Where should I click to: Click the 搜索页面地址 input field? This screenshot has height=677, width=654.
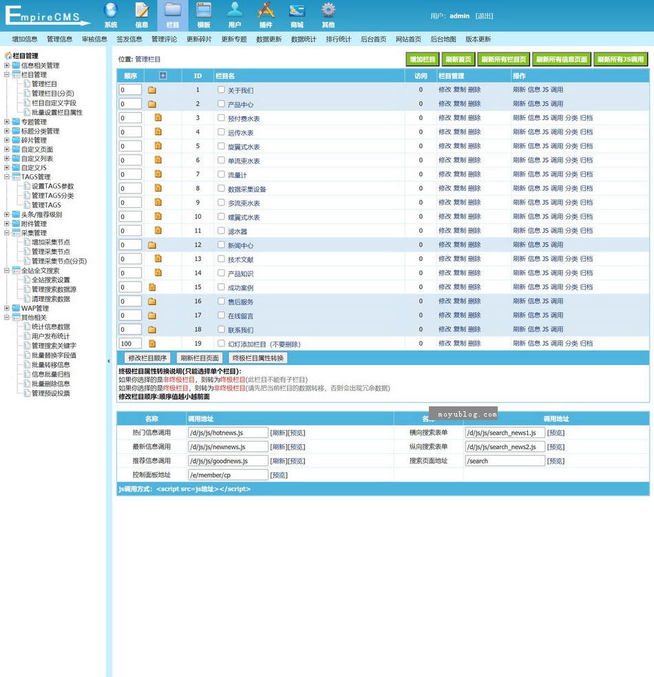point(505,461)
